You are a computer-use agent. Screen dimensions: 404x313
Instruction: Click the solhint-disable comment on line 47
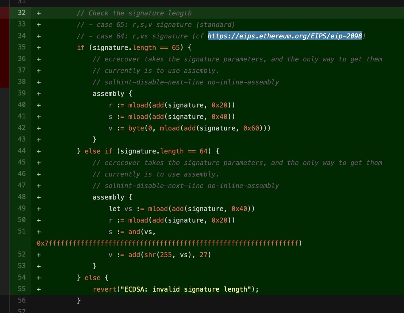point(186,186)
